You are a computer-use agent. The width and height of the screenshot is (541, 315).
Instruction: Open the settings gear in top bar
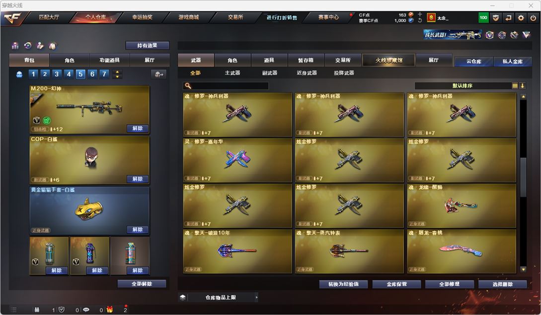tap(521, 17)
